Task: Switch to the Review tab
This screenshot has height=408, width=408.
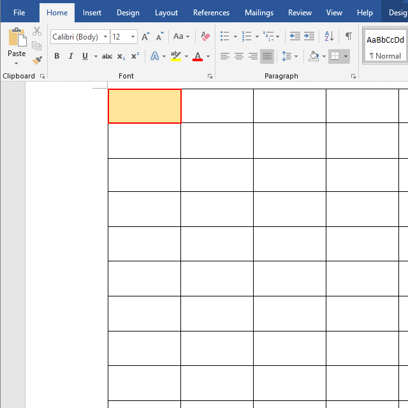Action: [300, 13]
